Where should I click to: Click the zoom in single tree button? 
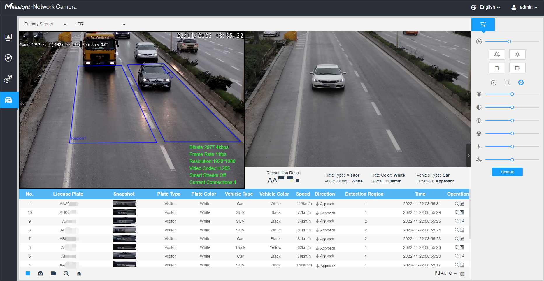point(517,55)
